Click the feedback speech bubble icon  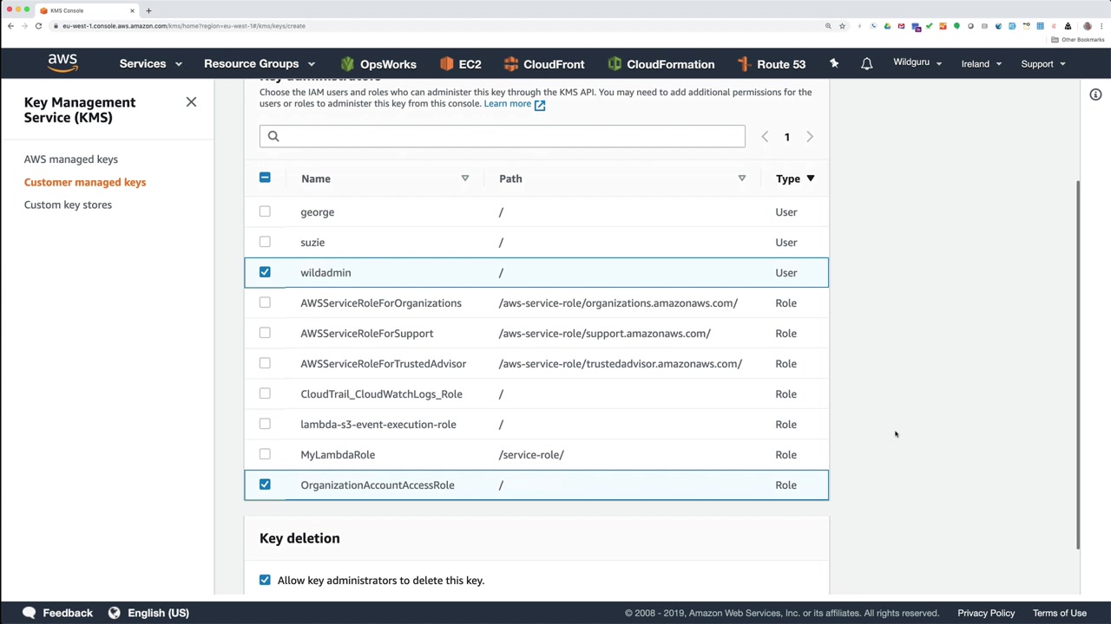(30, 613)
